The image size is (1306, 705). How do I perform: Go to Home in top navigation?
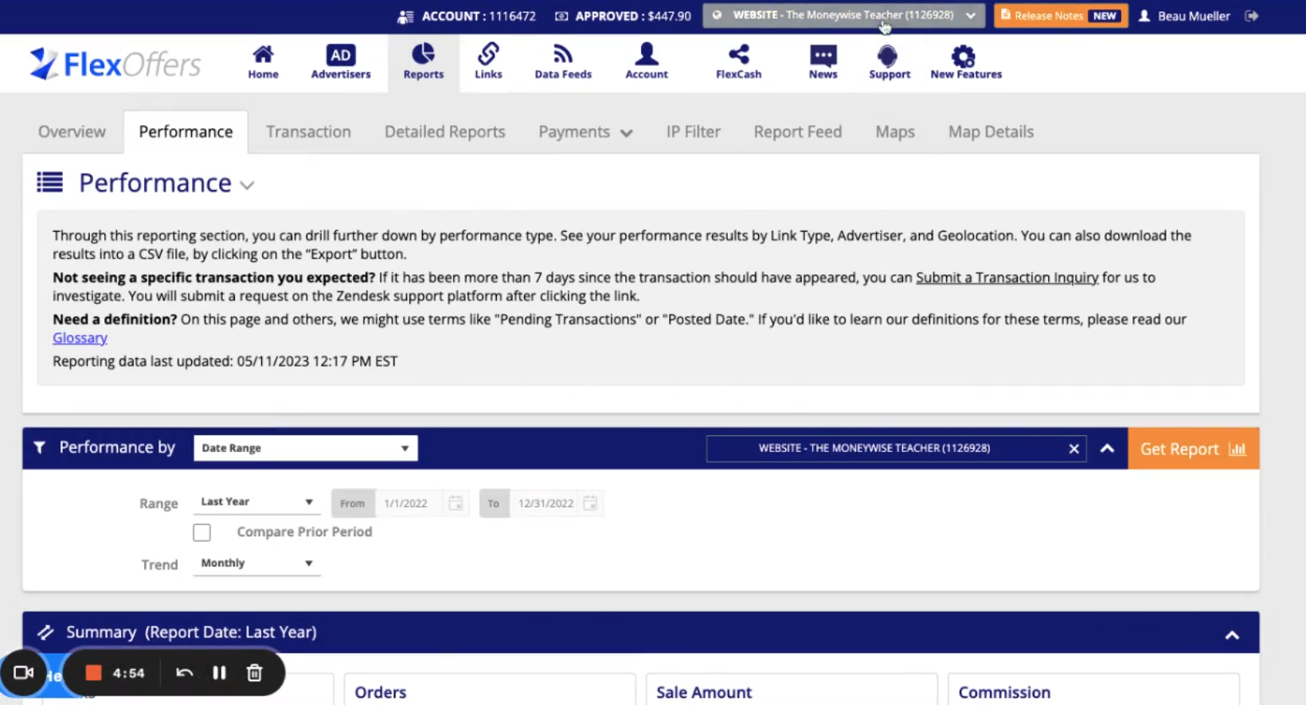click(263, 62)
